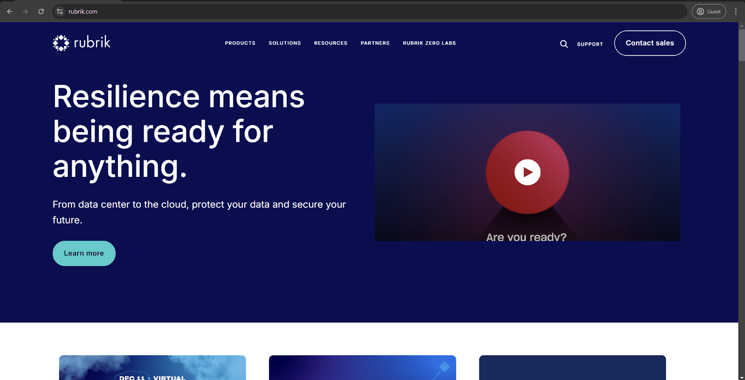The width and height of the screenshot is (745, 380).
Task: Open the site search magnifier icon
Action: click(x=563, y=44)
